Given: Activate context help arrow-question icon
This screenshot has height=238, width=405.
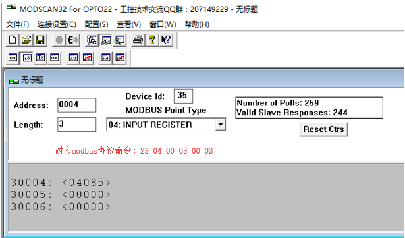Looking at the screenshot, I should tap(166, 40).
